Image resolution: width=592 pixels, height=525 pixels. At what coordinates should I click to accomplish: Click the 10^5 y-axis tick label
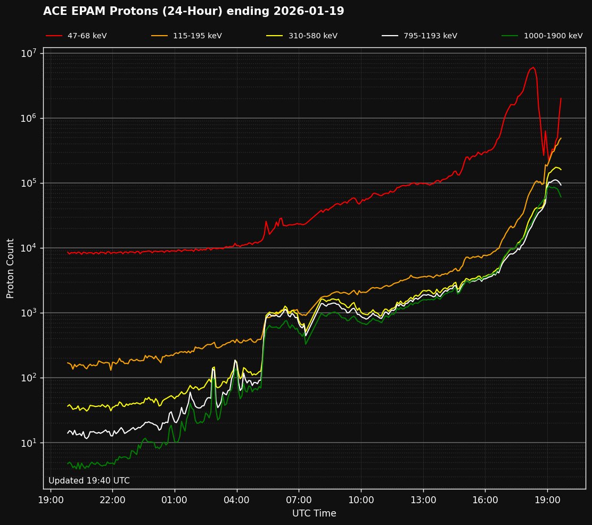(x=29, y=183)
